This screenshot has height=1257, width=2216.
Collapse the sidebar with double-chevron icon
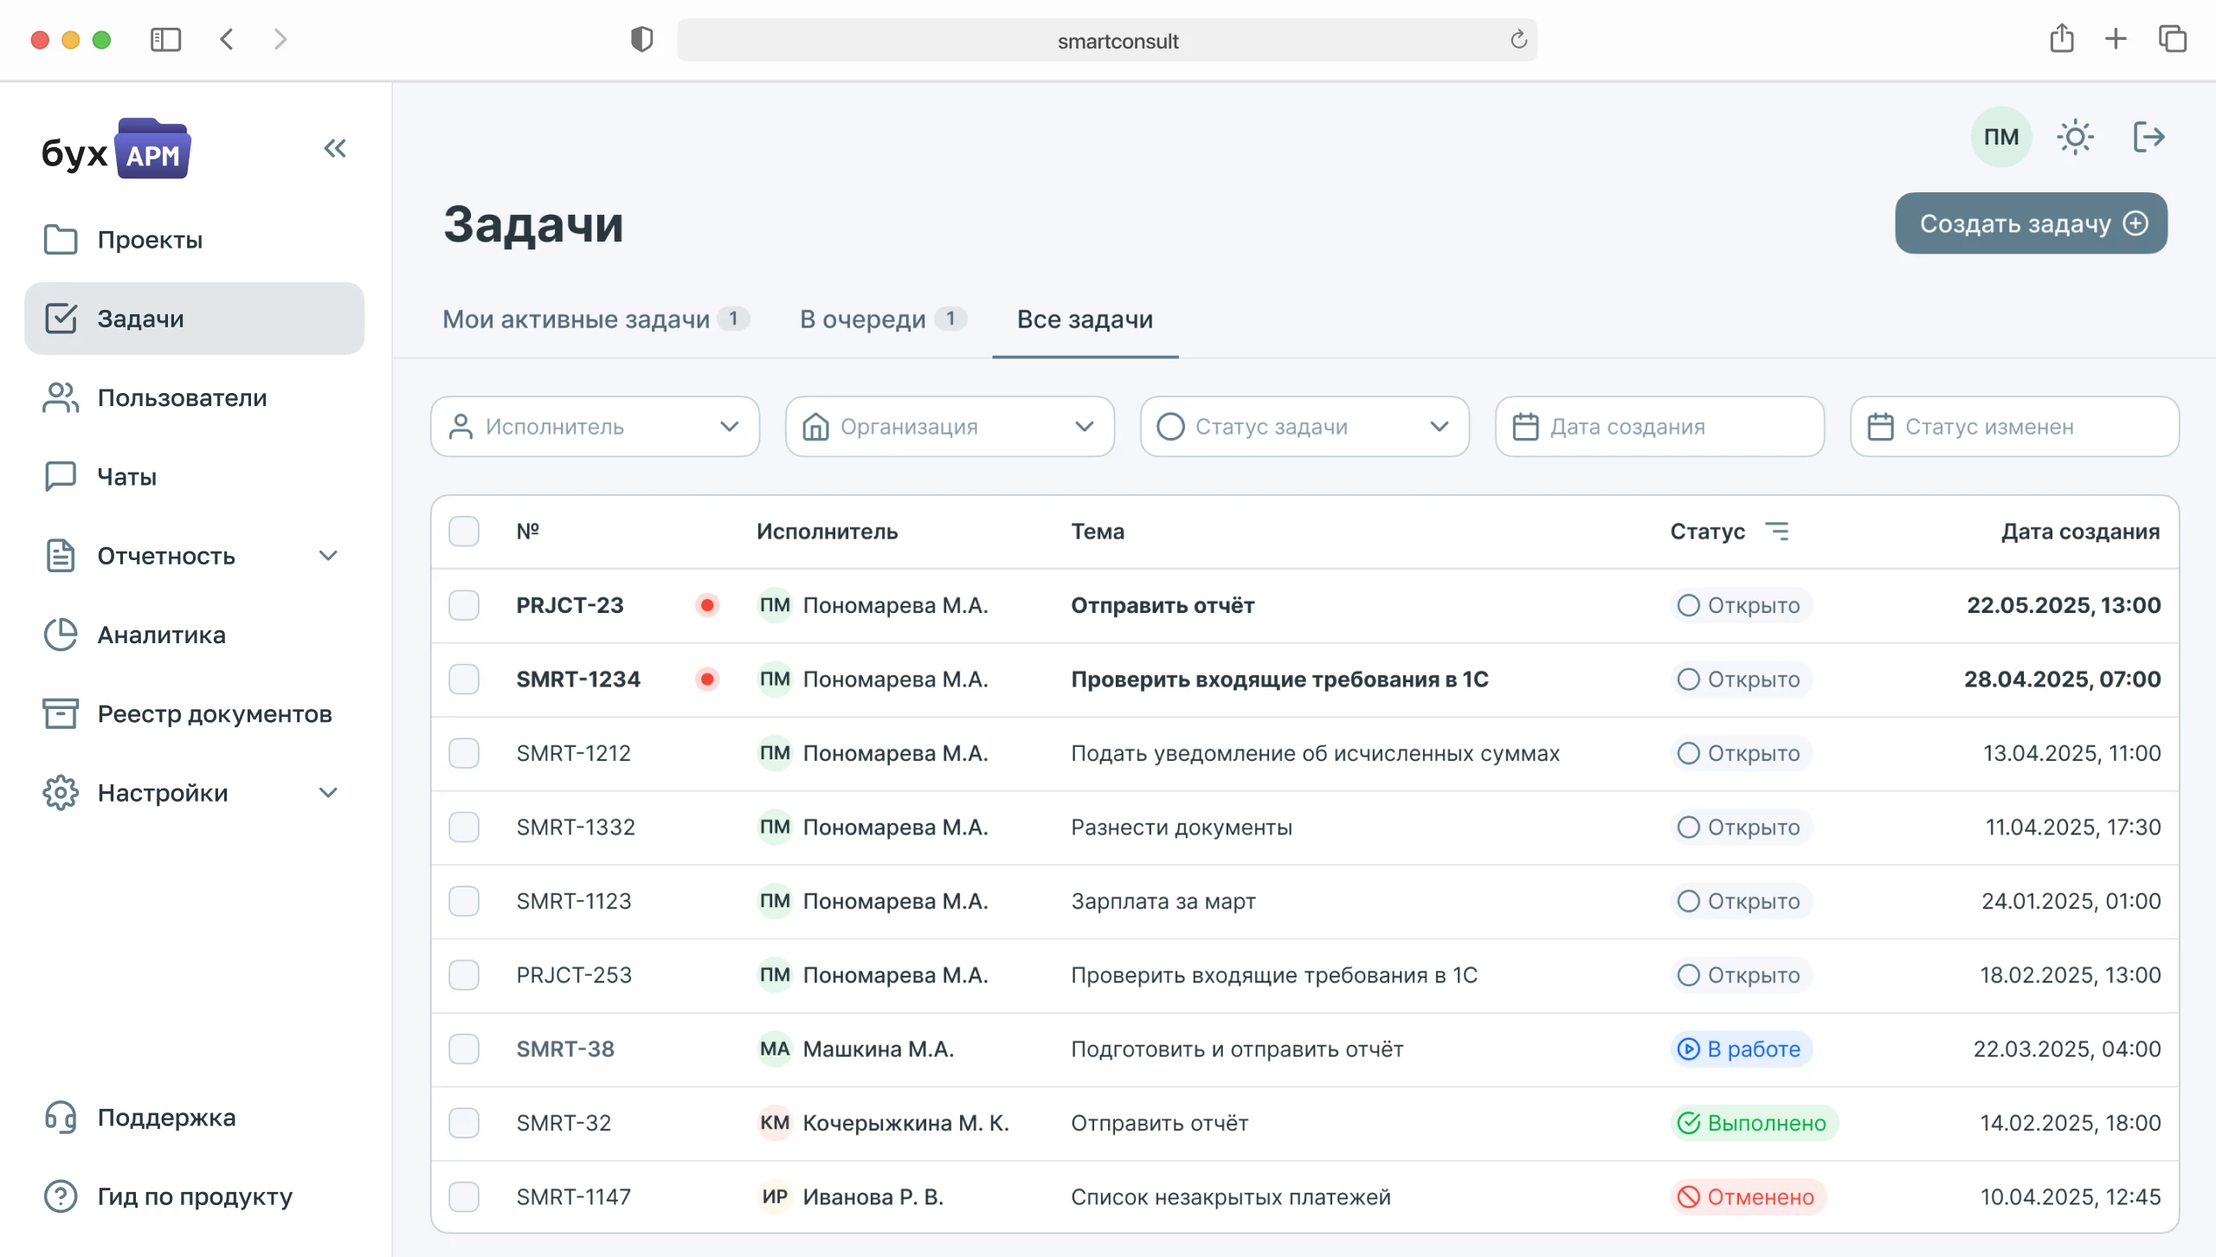coord(335,148)
